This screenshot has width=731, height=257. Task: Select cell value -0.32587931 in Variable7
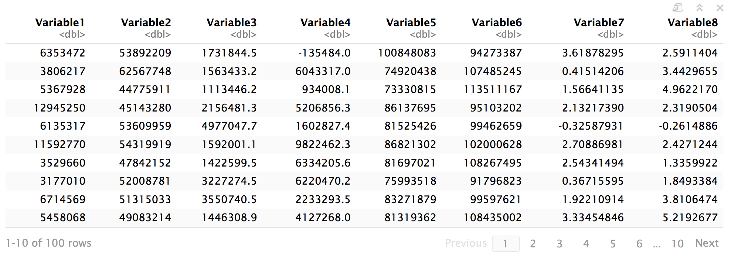tap(591, 126)
